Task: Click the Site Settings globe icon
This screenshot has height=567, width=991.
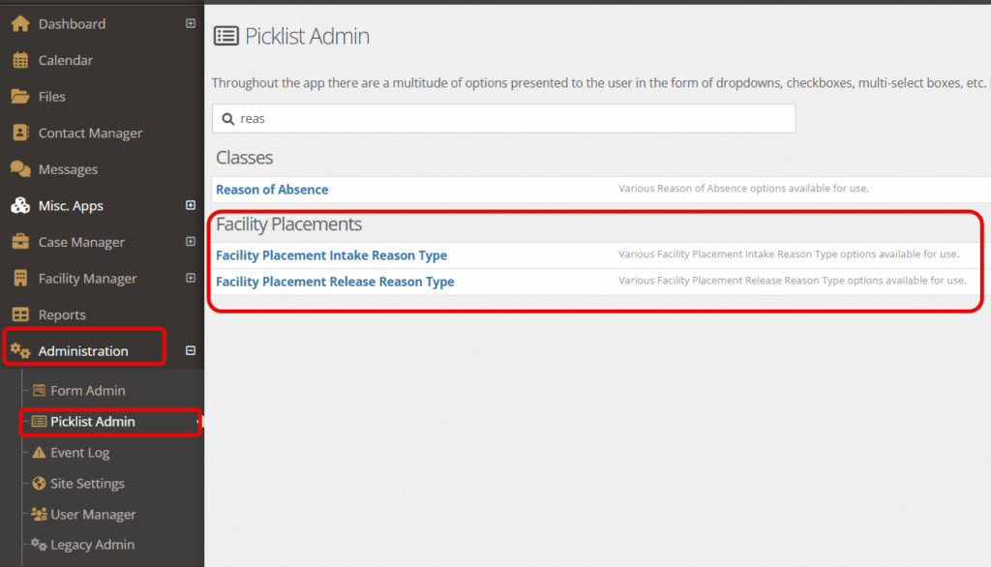Action: click(39, 484)
